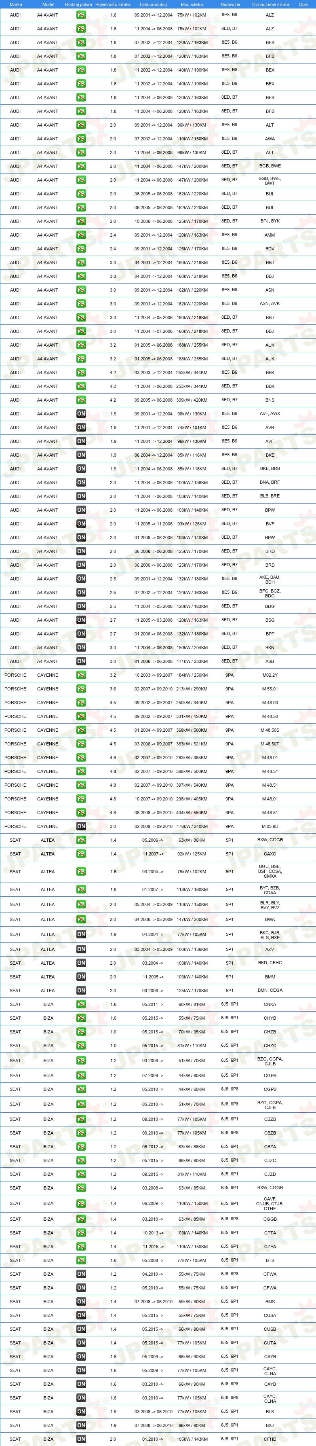Select the production date '10.2003 -> 09.2007'
The height and width of the screenshot is (1446, 316).
(x=153, y=675)
